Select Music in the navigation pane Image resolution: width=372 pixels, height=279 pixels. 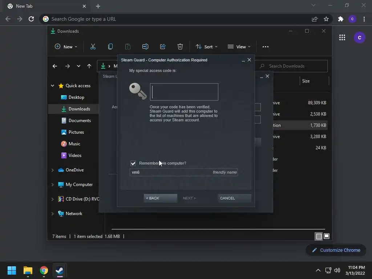(x=73, y=144)
